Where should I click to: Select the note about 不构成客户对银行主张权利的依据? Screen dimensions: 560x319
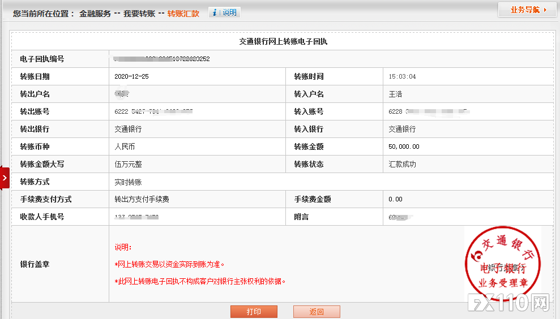click(200, 281)
